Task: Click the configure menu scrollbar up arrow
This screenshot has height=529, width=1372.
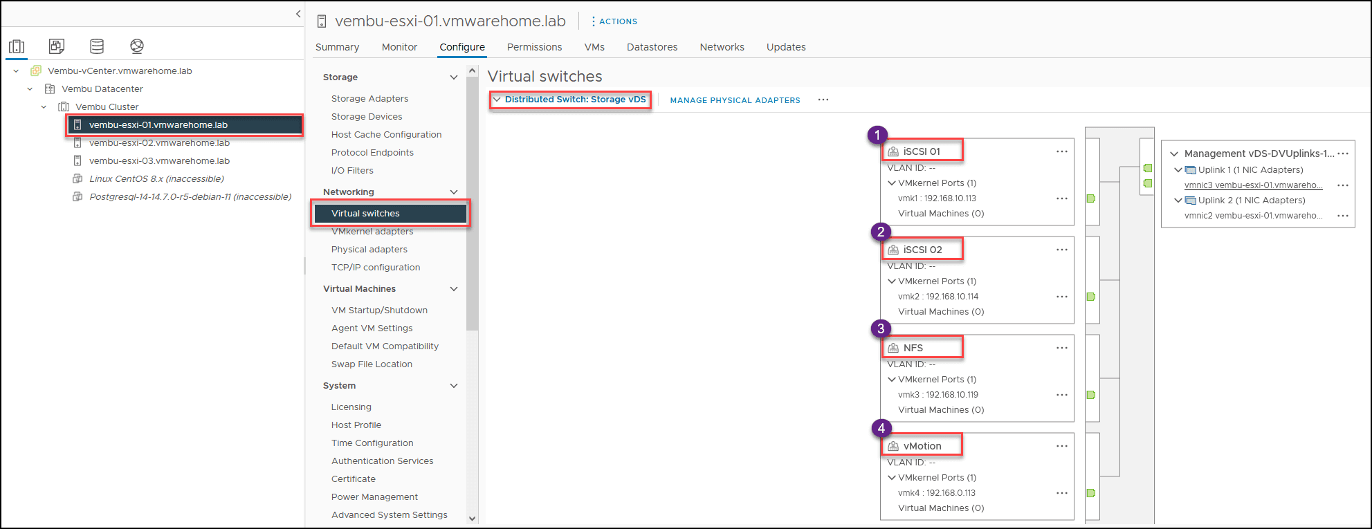Action: coord(473,71)
